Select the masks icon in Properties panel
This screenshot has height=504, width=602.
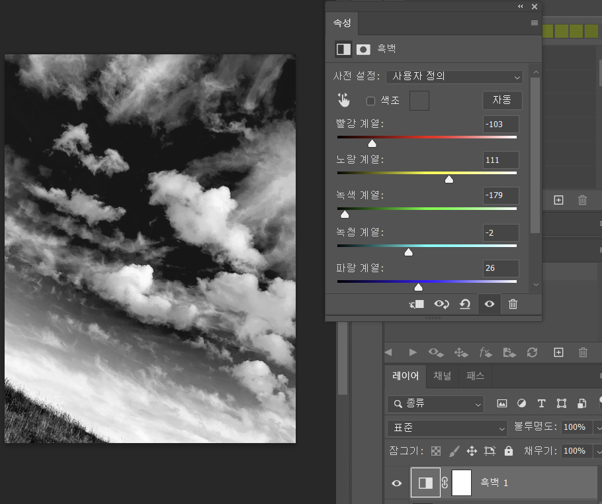tap(363, 49)
